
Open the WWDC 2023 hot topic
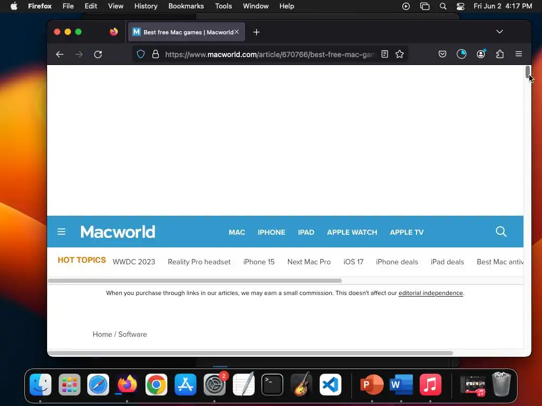pos(134,262)
